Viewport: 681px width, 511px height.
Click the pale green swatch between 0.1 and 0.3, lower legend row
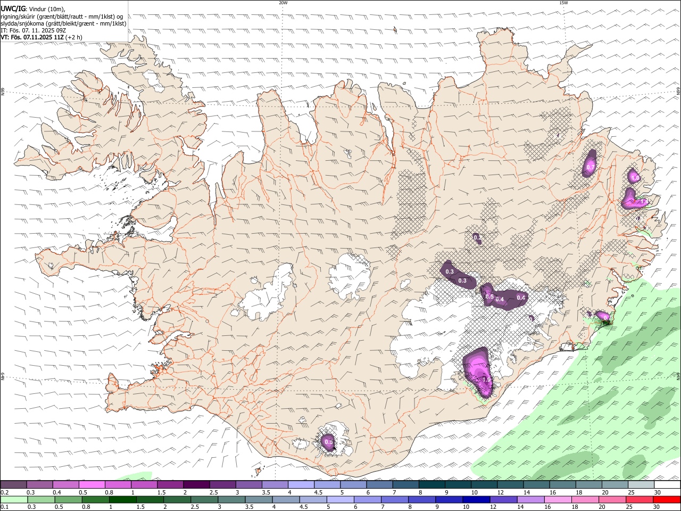14,499
